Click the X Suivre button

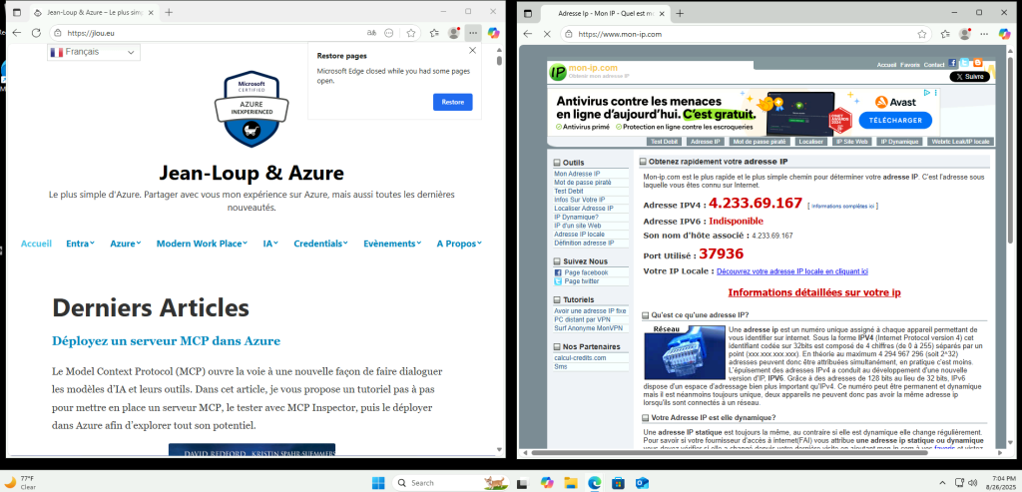click(x=969, y=77)
